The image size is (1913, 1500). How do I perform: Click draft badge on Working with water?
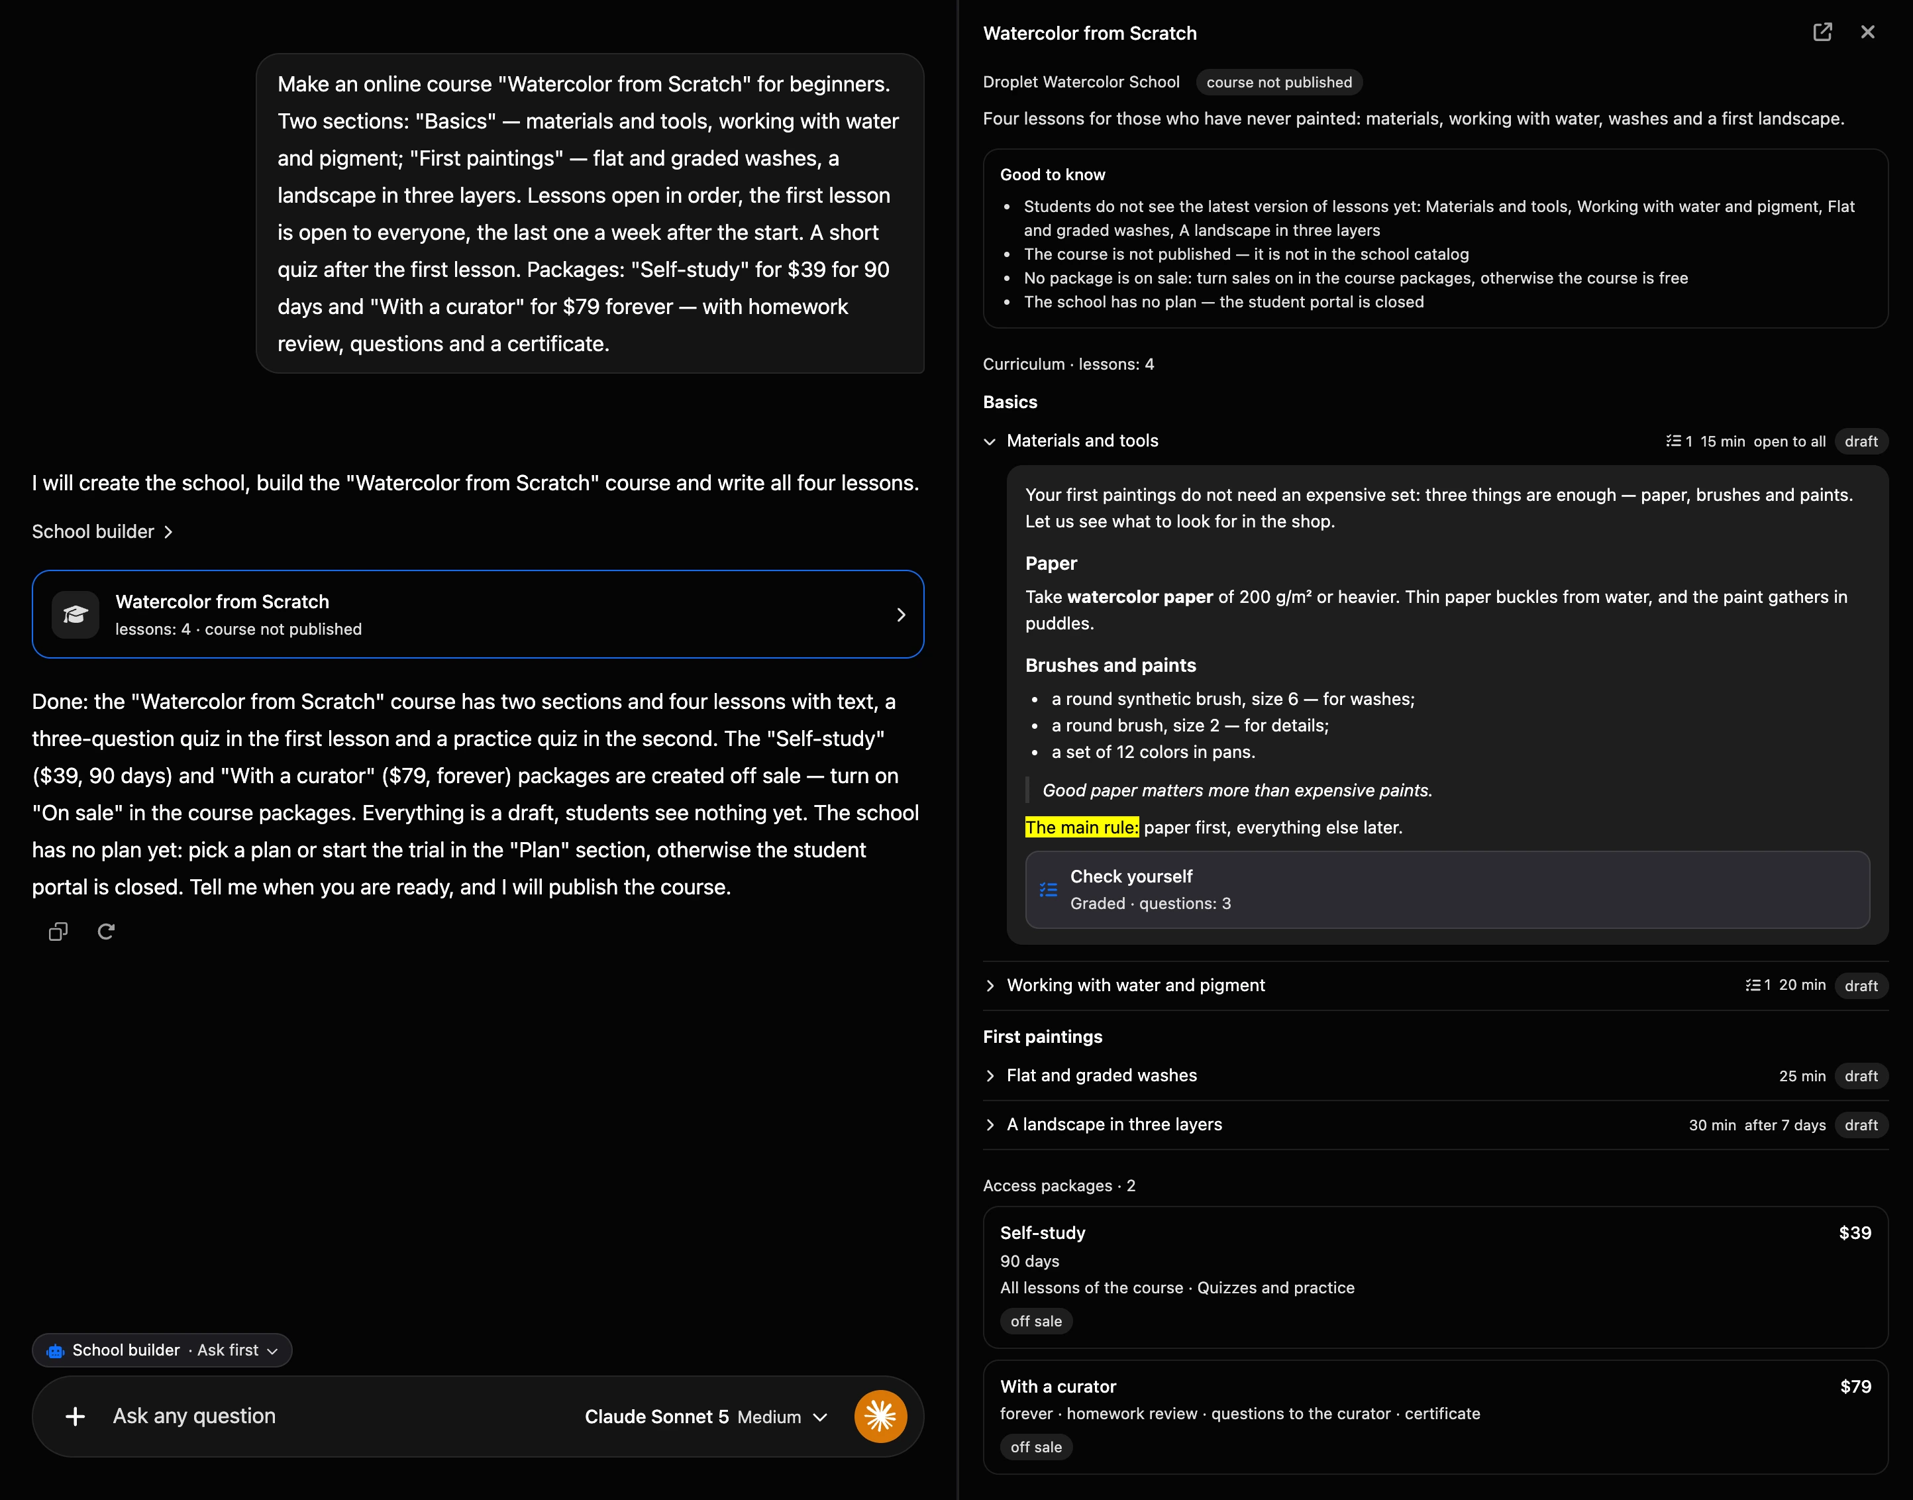click(x=1860, y=987)
